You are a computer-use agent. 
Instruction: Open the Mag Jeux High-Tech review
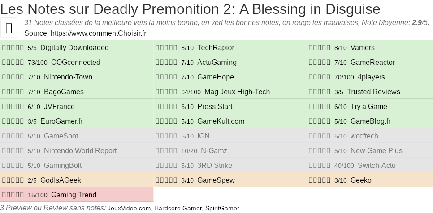coord(237,92)
